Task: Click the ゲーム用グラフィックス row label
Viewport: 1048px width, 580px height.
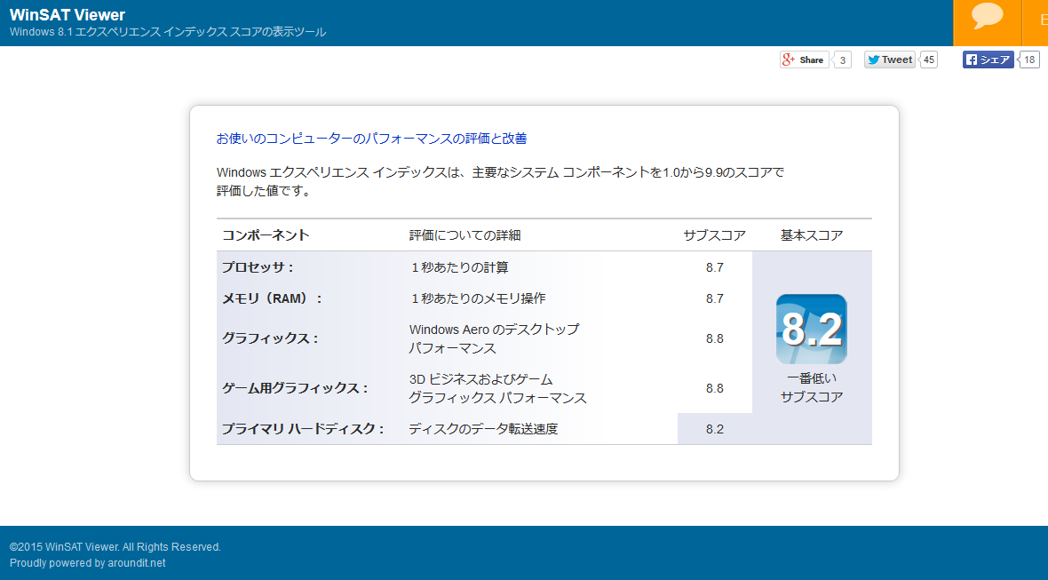Action: click(295, 388)
